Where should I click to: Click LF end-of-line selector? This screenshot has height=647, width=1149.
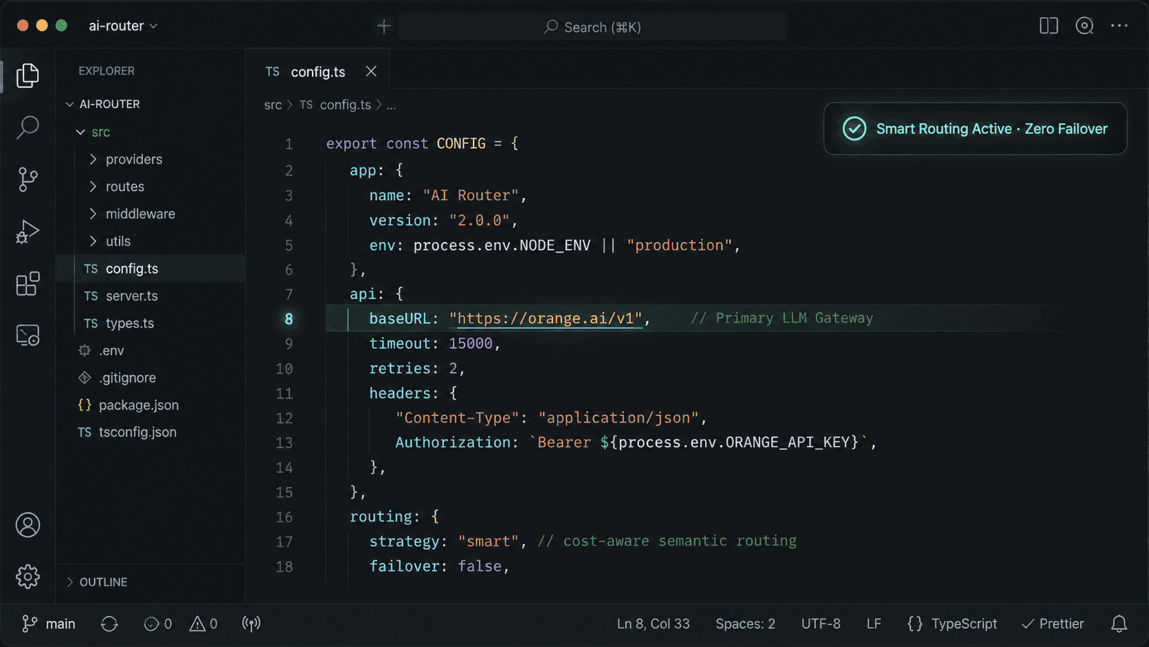point(873,624)
